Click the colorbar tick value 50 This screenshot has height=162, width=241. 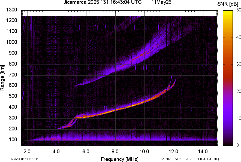tap(239, 10)
